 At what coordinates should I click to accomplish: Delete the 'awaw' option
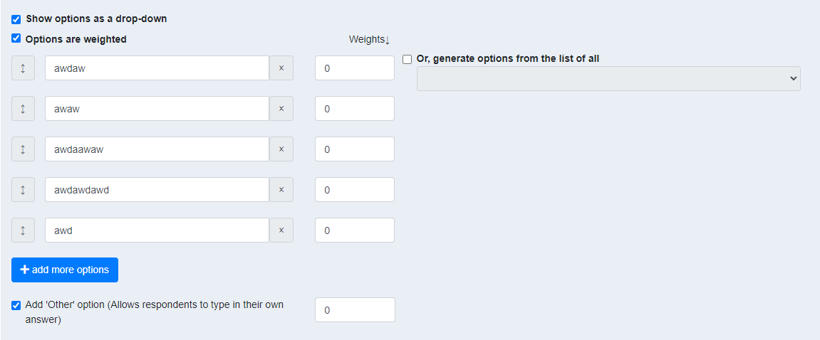click(281, 109)
